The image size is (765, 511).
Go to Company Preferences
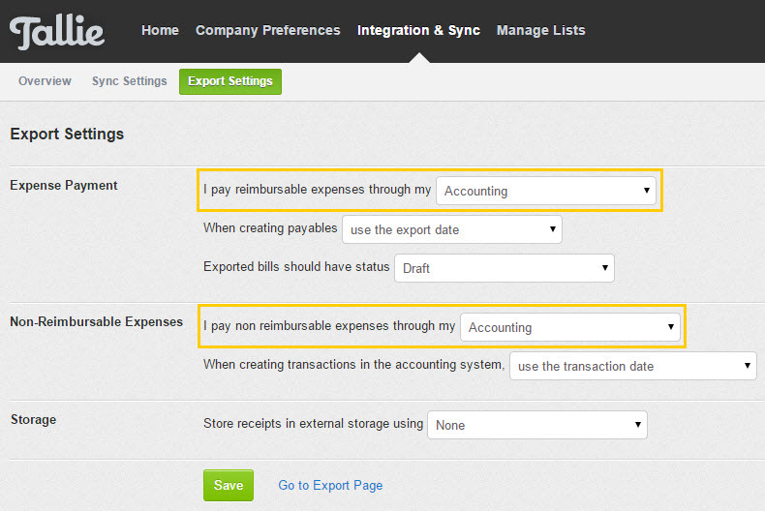click(x=268, y=30)
